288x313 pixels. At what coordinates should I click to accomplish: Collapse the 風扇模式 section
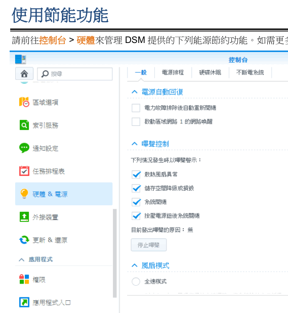[135, 265]
